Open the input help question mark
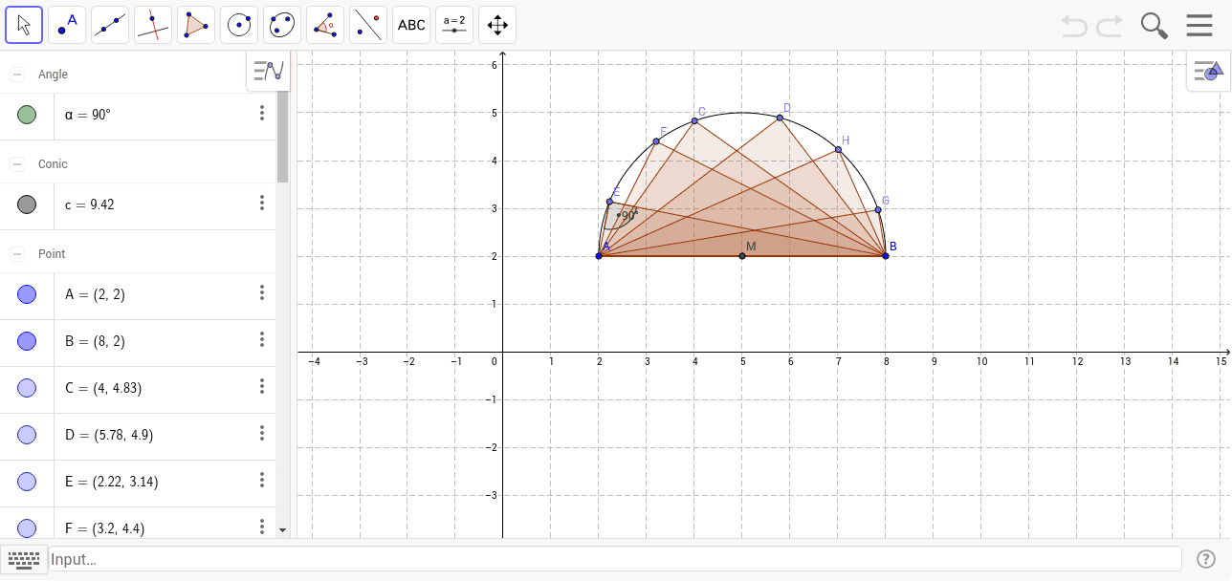 pos(1204,559)
